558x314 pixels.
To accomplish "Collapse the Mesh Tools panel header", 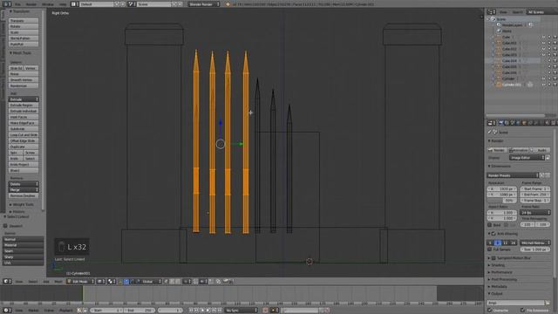I will [x=21, y=52].
